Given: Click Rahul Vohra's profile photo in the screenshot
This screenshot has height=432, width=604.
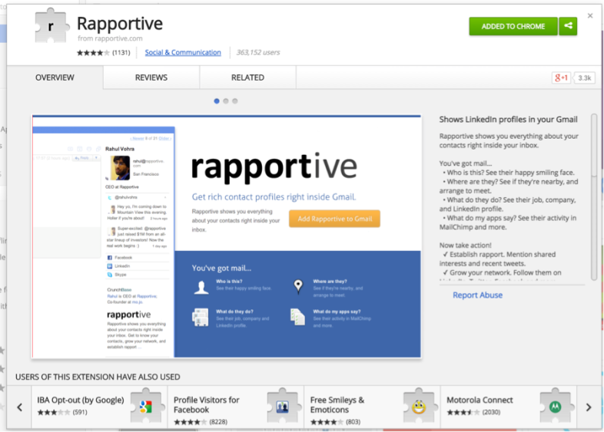Looking at the screenshot, I should [x=120, y=168].
